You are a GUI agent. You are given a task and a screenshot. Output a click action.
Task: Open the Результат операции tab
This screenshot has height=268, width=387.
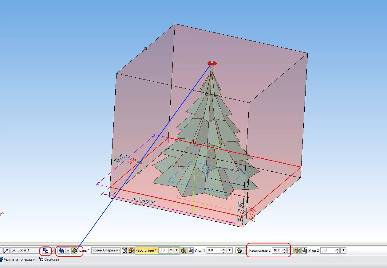pos(17,259)
